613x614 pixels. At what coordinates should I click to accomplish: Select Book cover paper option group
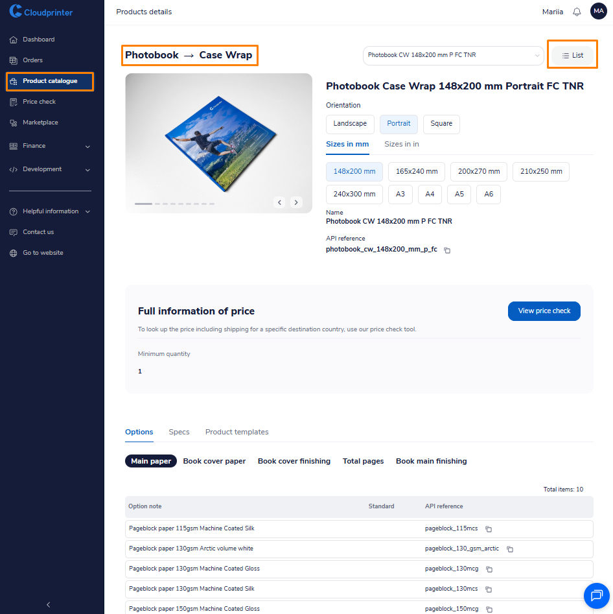(x=214, y=461)
